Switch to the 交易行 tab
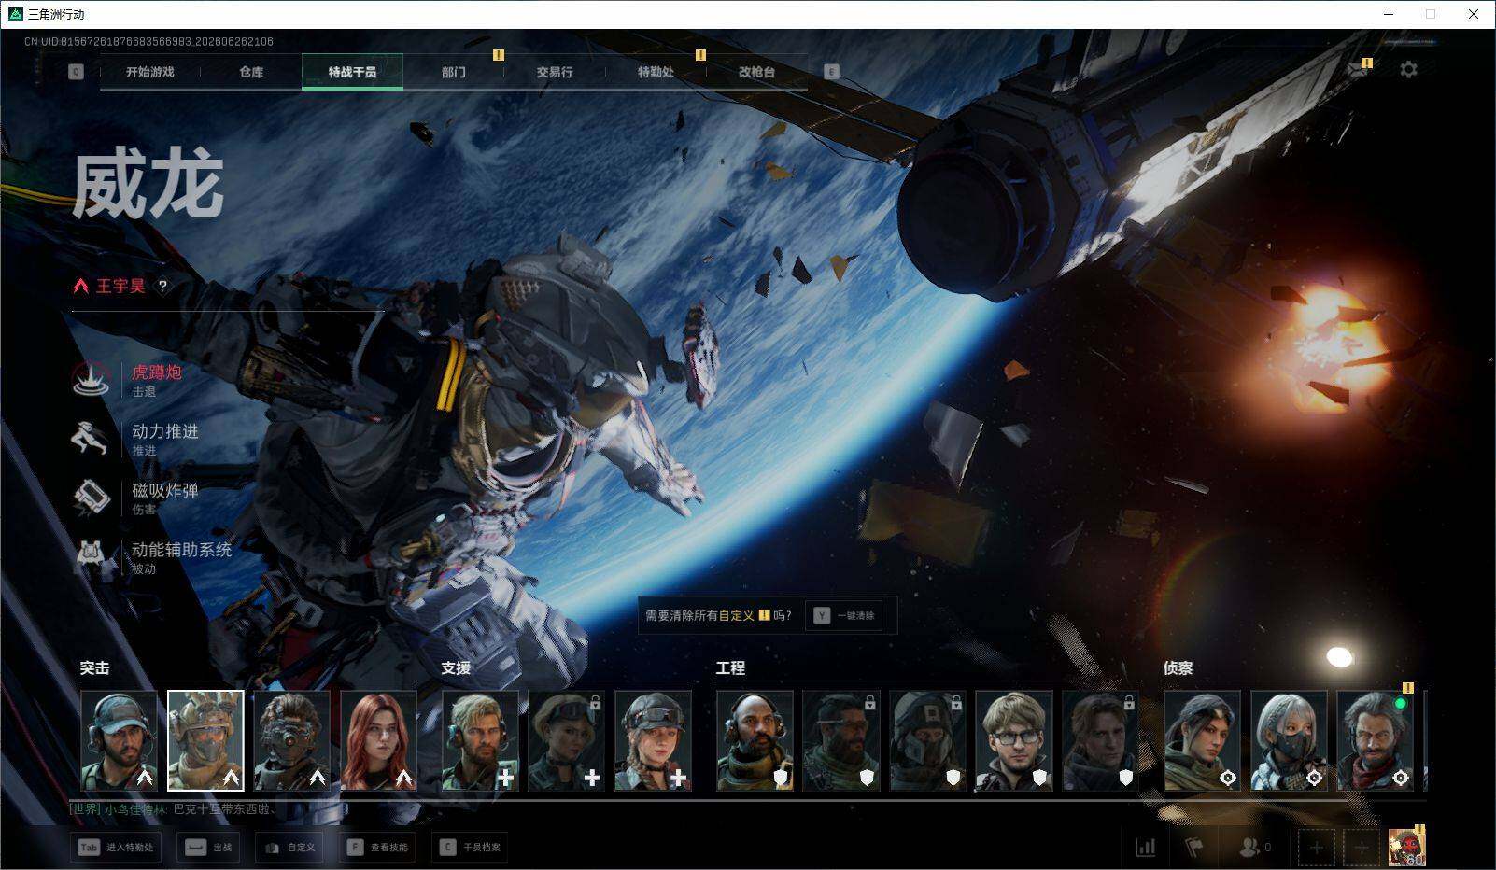This screenshot has width=1496, height=870. pos(555,72)
